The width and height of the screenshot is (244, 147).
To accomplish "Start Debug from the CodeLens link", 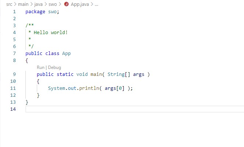I will point(54,67).
